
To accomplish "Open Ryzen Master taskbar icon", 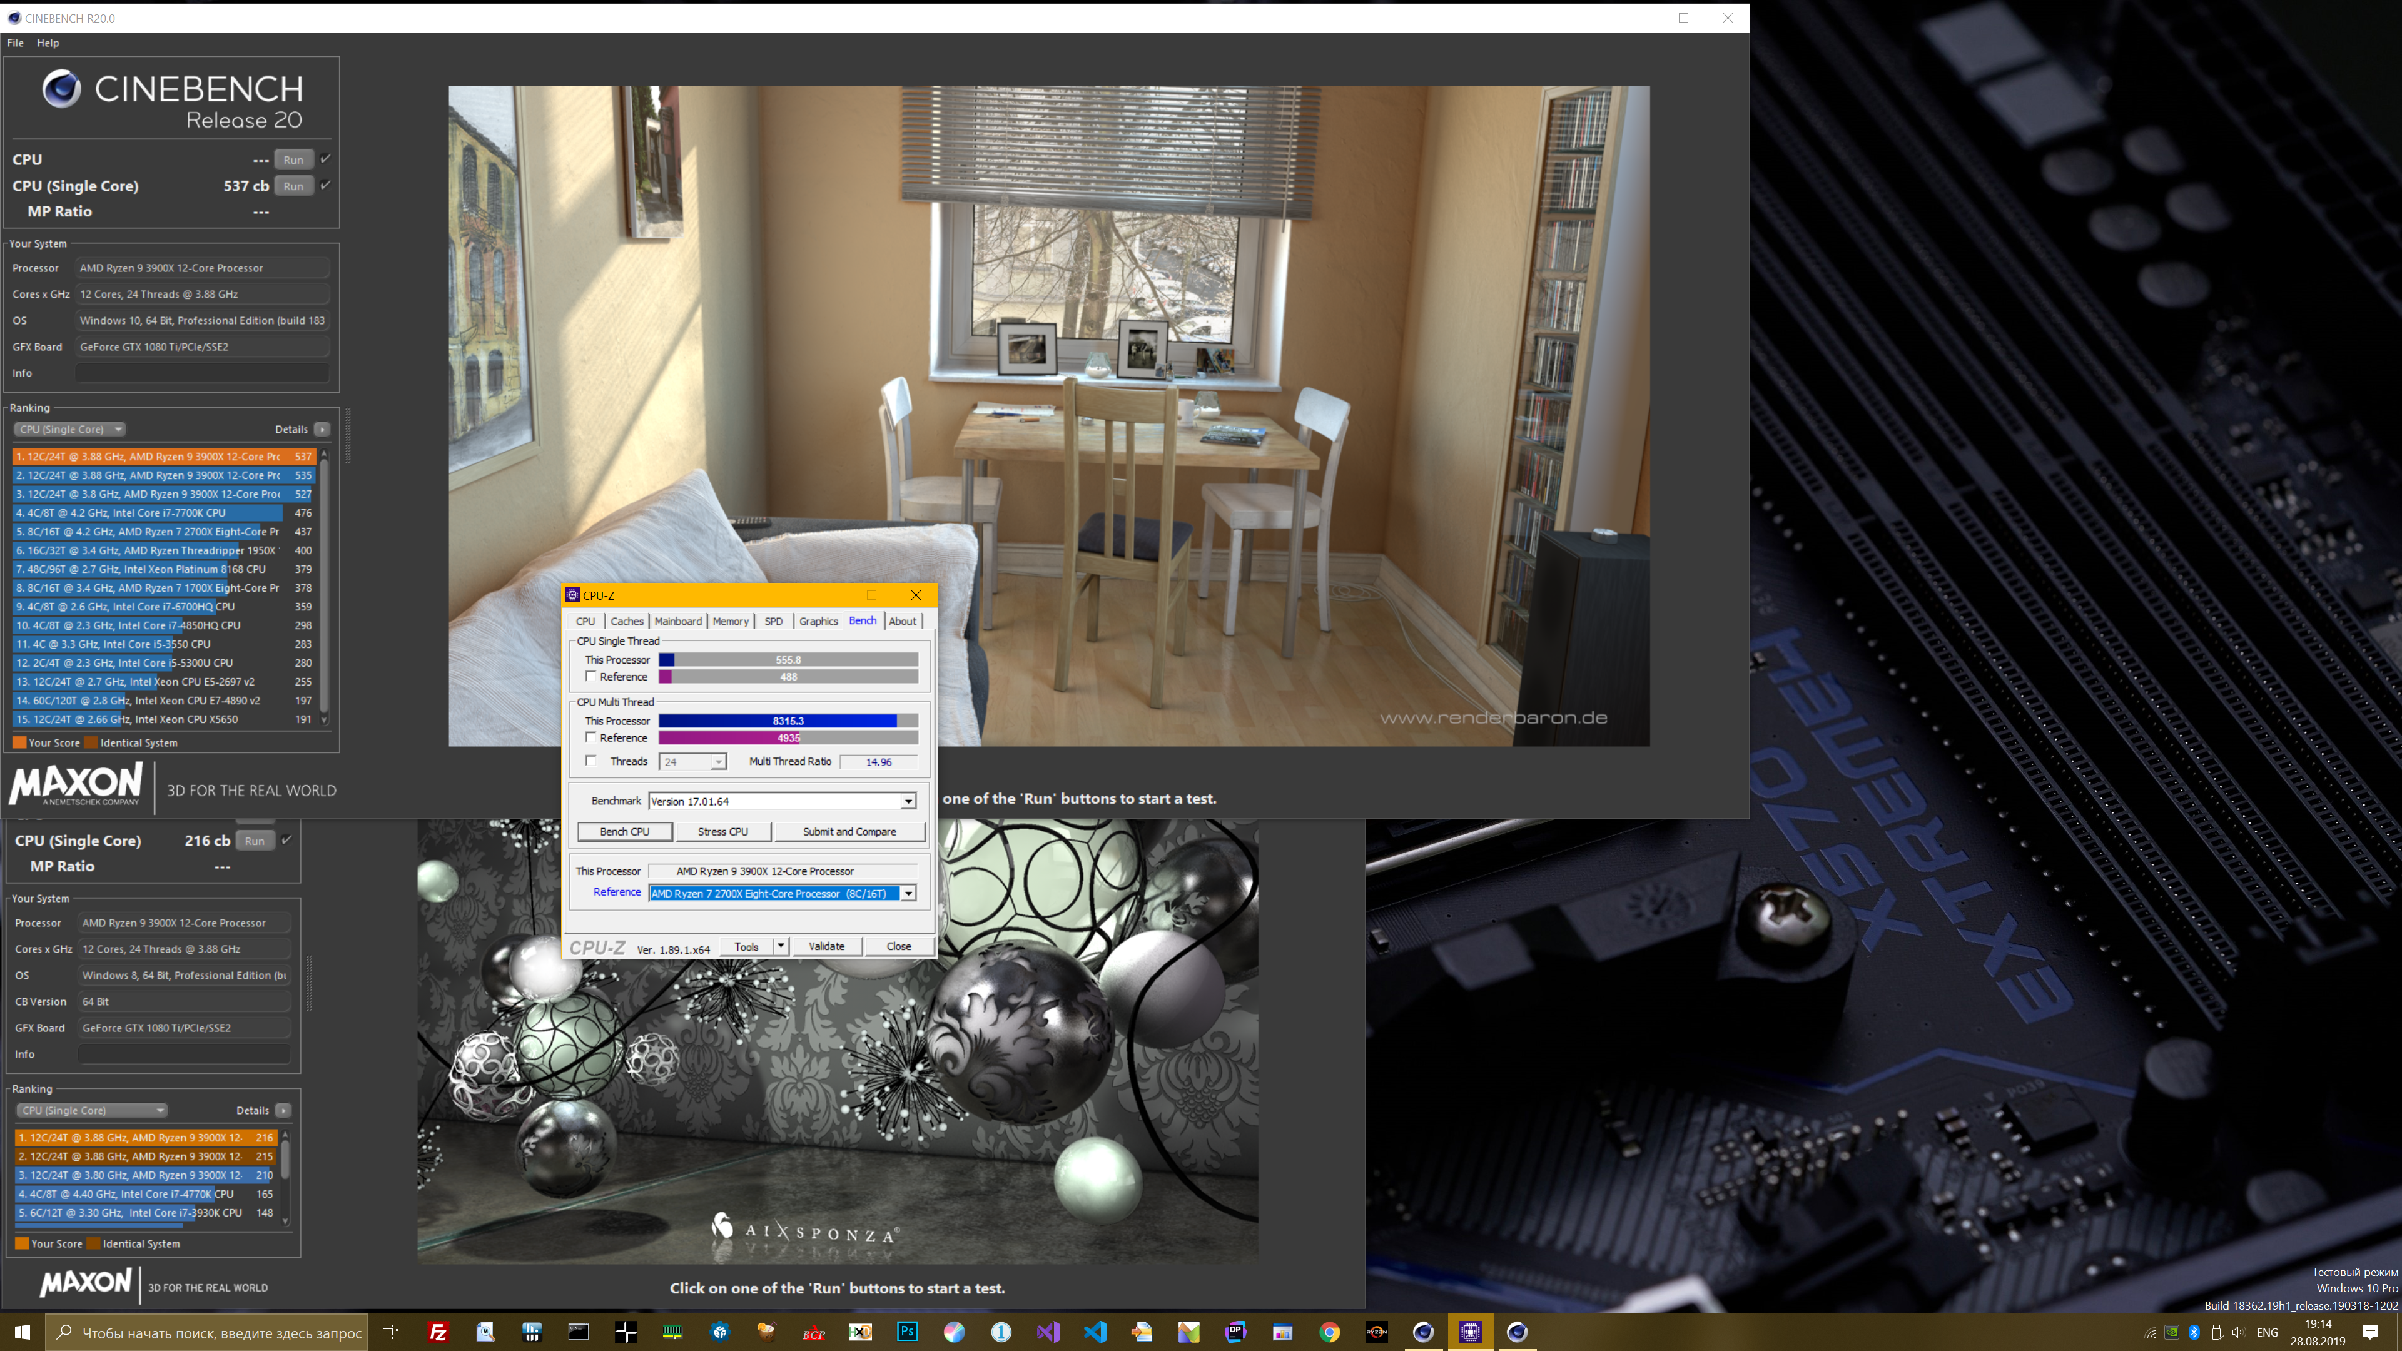I will tap(1376, 1332).
